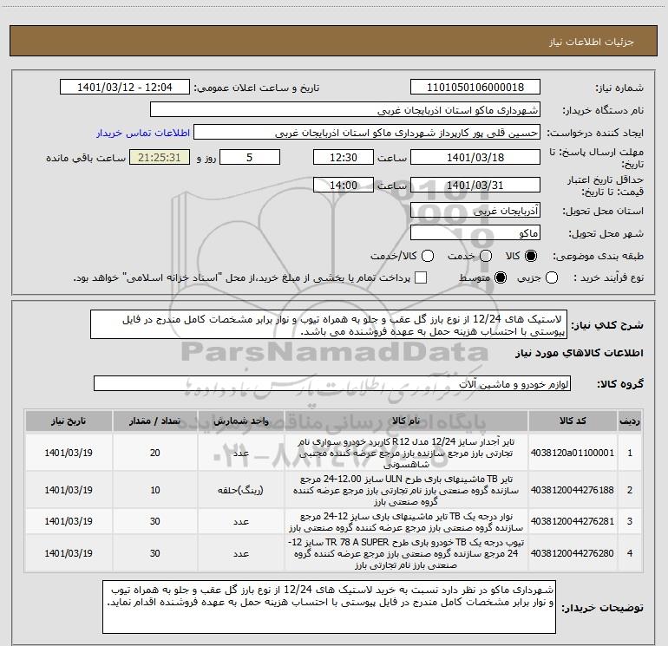
Task: Click the response deadline date 1401/03/18
Action: click(475, 157)
